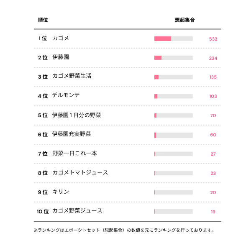Click the 10位 rank label
This screenshot has width=251, height=251.
(x=43, y=211)
